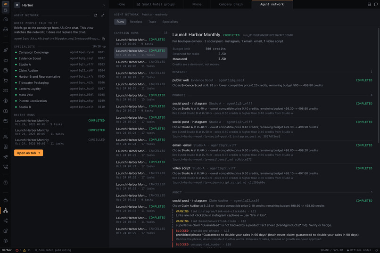The width and height of the screenshot is (380, 253).
Task: Switch to the Company Brain tab
Action: tap(231, 4)
